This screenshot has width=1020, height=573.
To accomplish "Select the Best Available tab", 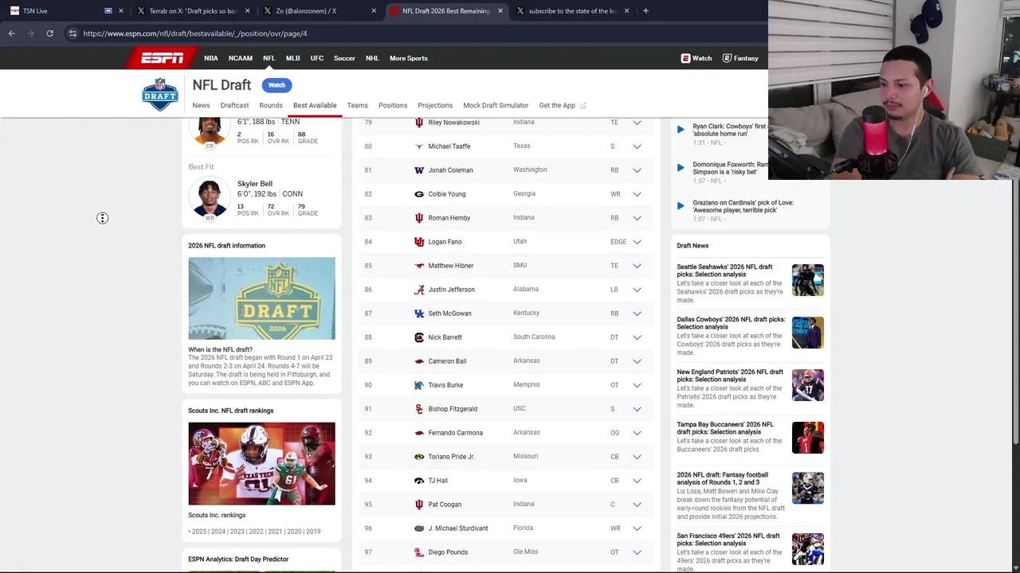I will [x=315, y=105].
